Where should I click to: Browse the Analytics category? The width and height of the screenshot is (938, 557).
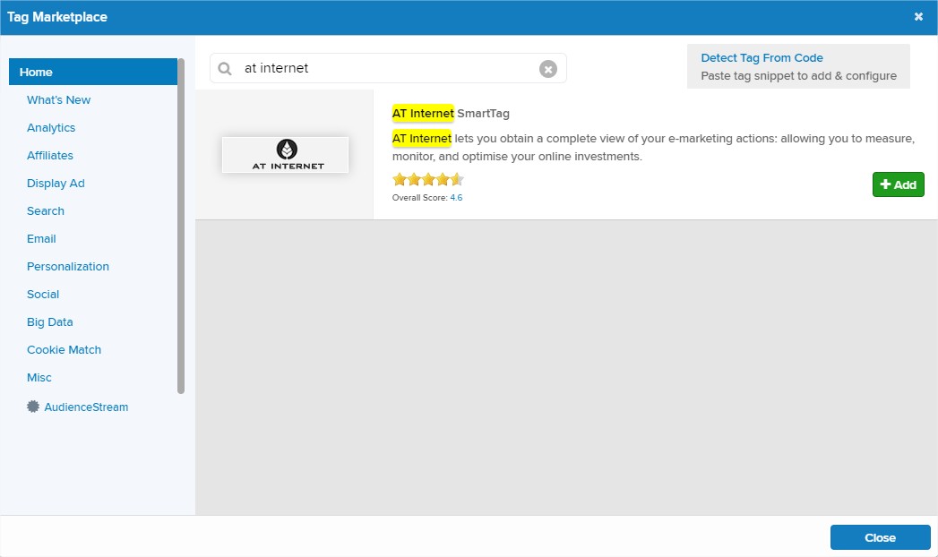tap(51, 128)
